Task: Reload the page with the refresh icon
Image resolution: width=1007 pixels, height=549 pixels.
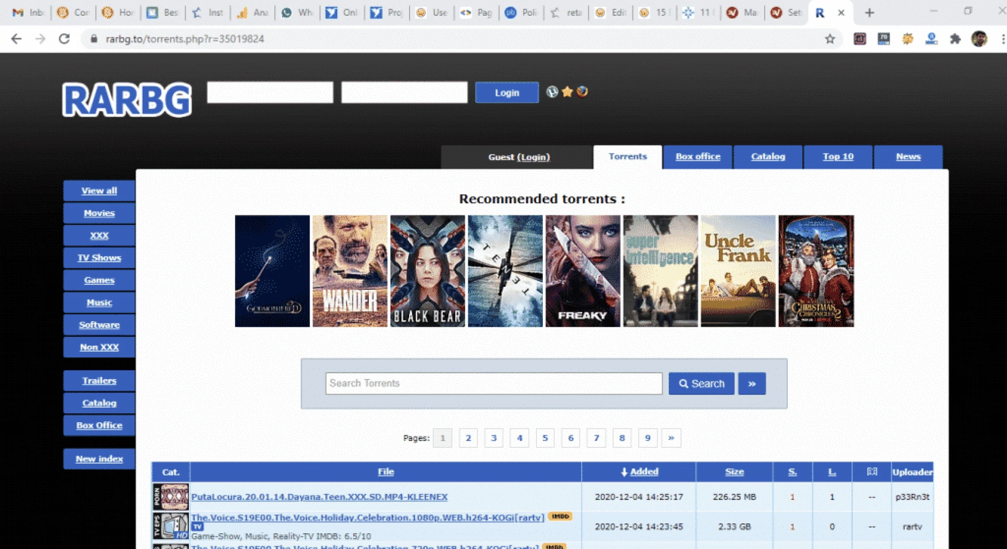Action: 64,39
